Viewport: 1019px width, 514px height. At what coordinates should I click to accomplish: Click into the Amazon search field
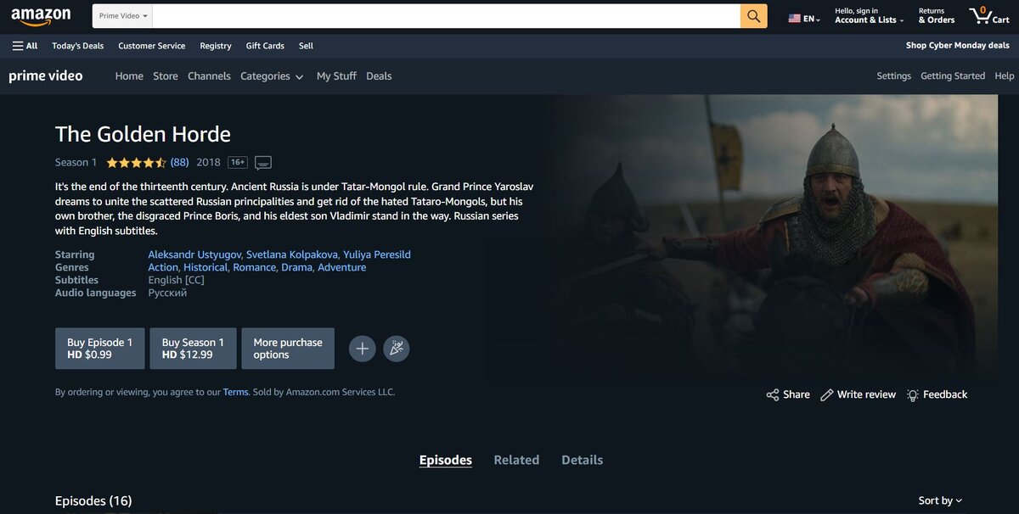click(447, 16)
